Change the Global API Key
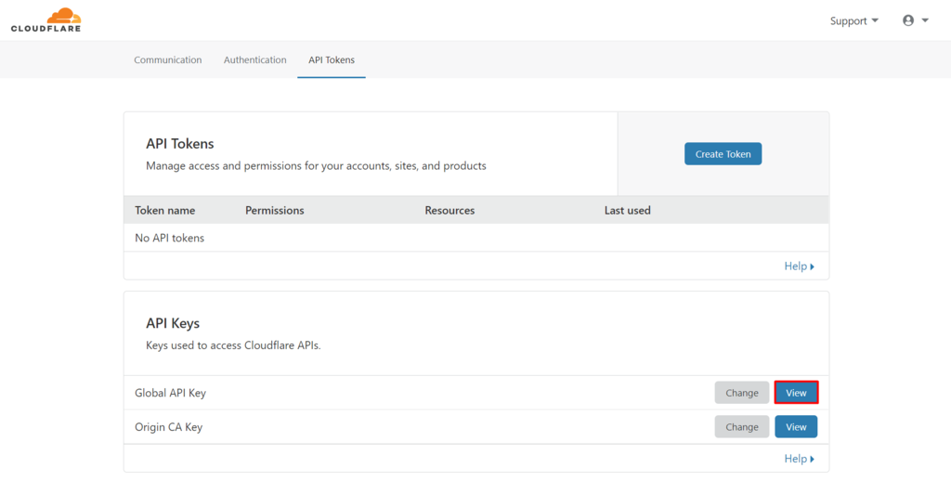The image size is (951, 481). (x=742, y=393)
